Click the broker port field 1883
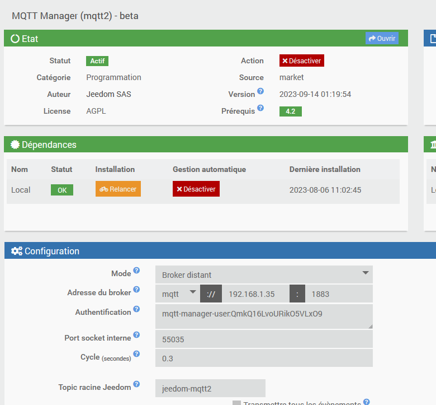This screenshot has width=436, height=405. 339,294
